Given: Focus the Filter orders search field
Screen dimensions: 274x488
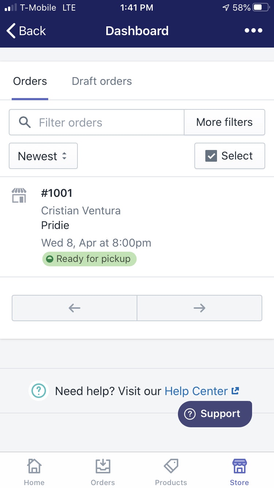Looking at the screenshot, I should 106,122.
